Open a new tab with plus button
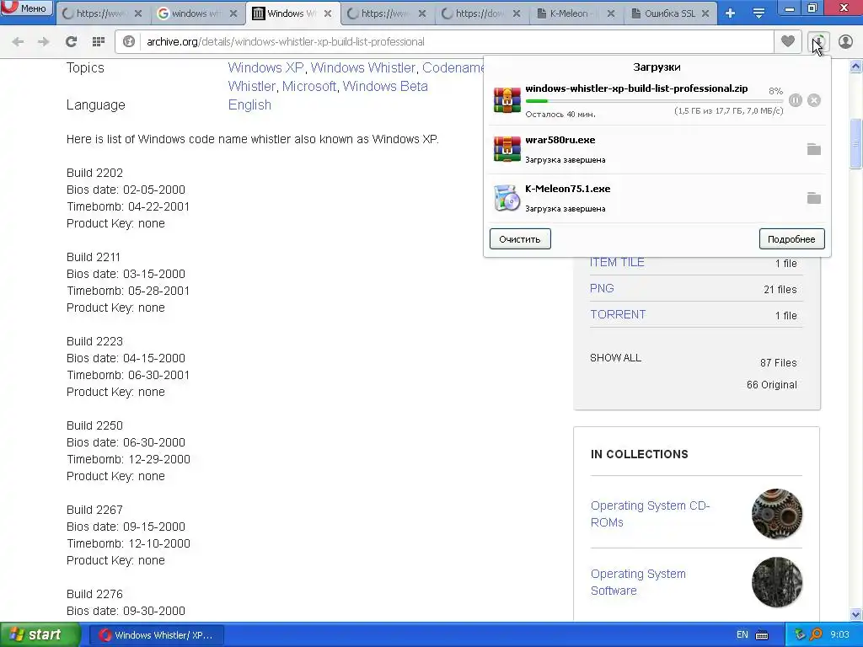Screen dimensions: 863x647 [x=730, y=13]
